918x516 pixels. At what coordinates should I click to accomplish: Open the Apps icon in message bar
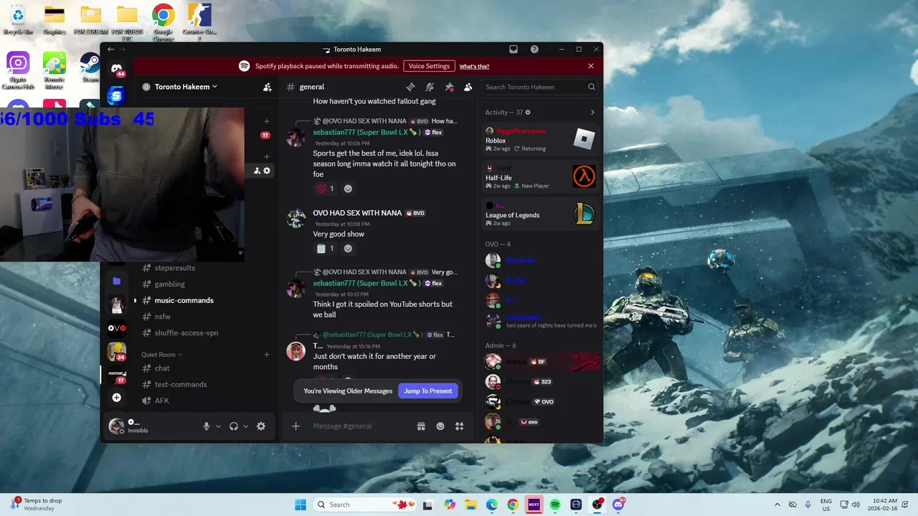[x=459, y=426]
